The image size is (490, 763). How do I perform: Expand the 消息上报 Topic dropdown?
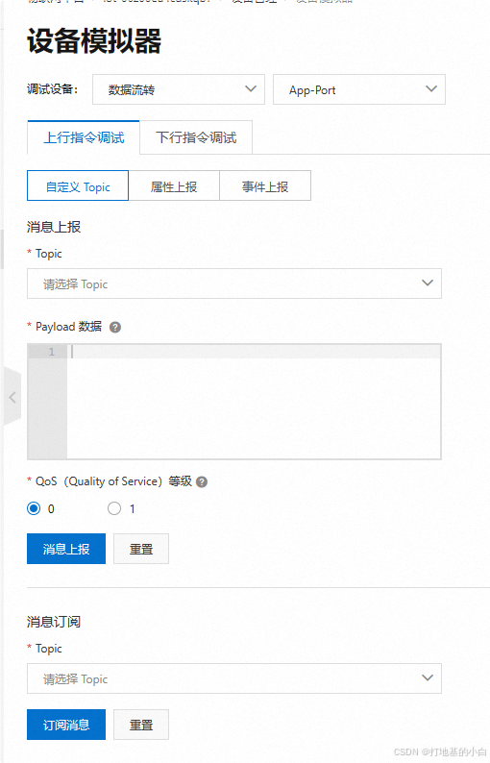click(234, 283)
